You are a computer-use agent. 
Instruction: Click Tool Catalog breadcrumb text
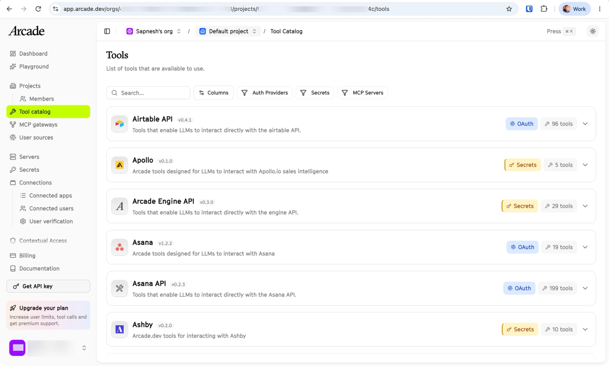(286, 31)
